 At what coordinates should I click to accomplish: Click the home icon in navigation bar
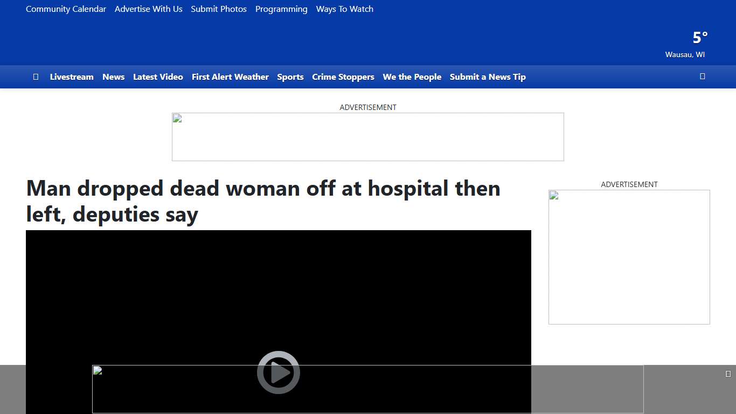tap(36, 77)
